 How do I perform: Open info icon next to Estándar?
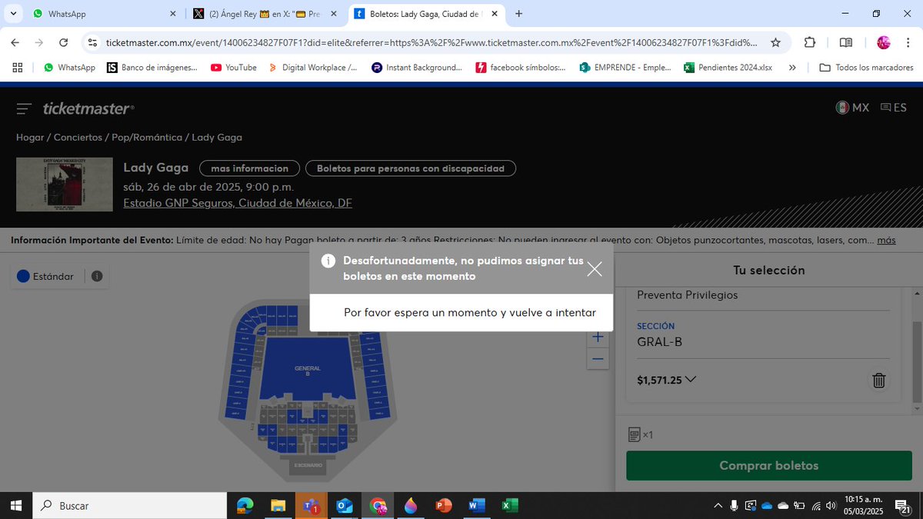(x=97, y=276)
